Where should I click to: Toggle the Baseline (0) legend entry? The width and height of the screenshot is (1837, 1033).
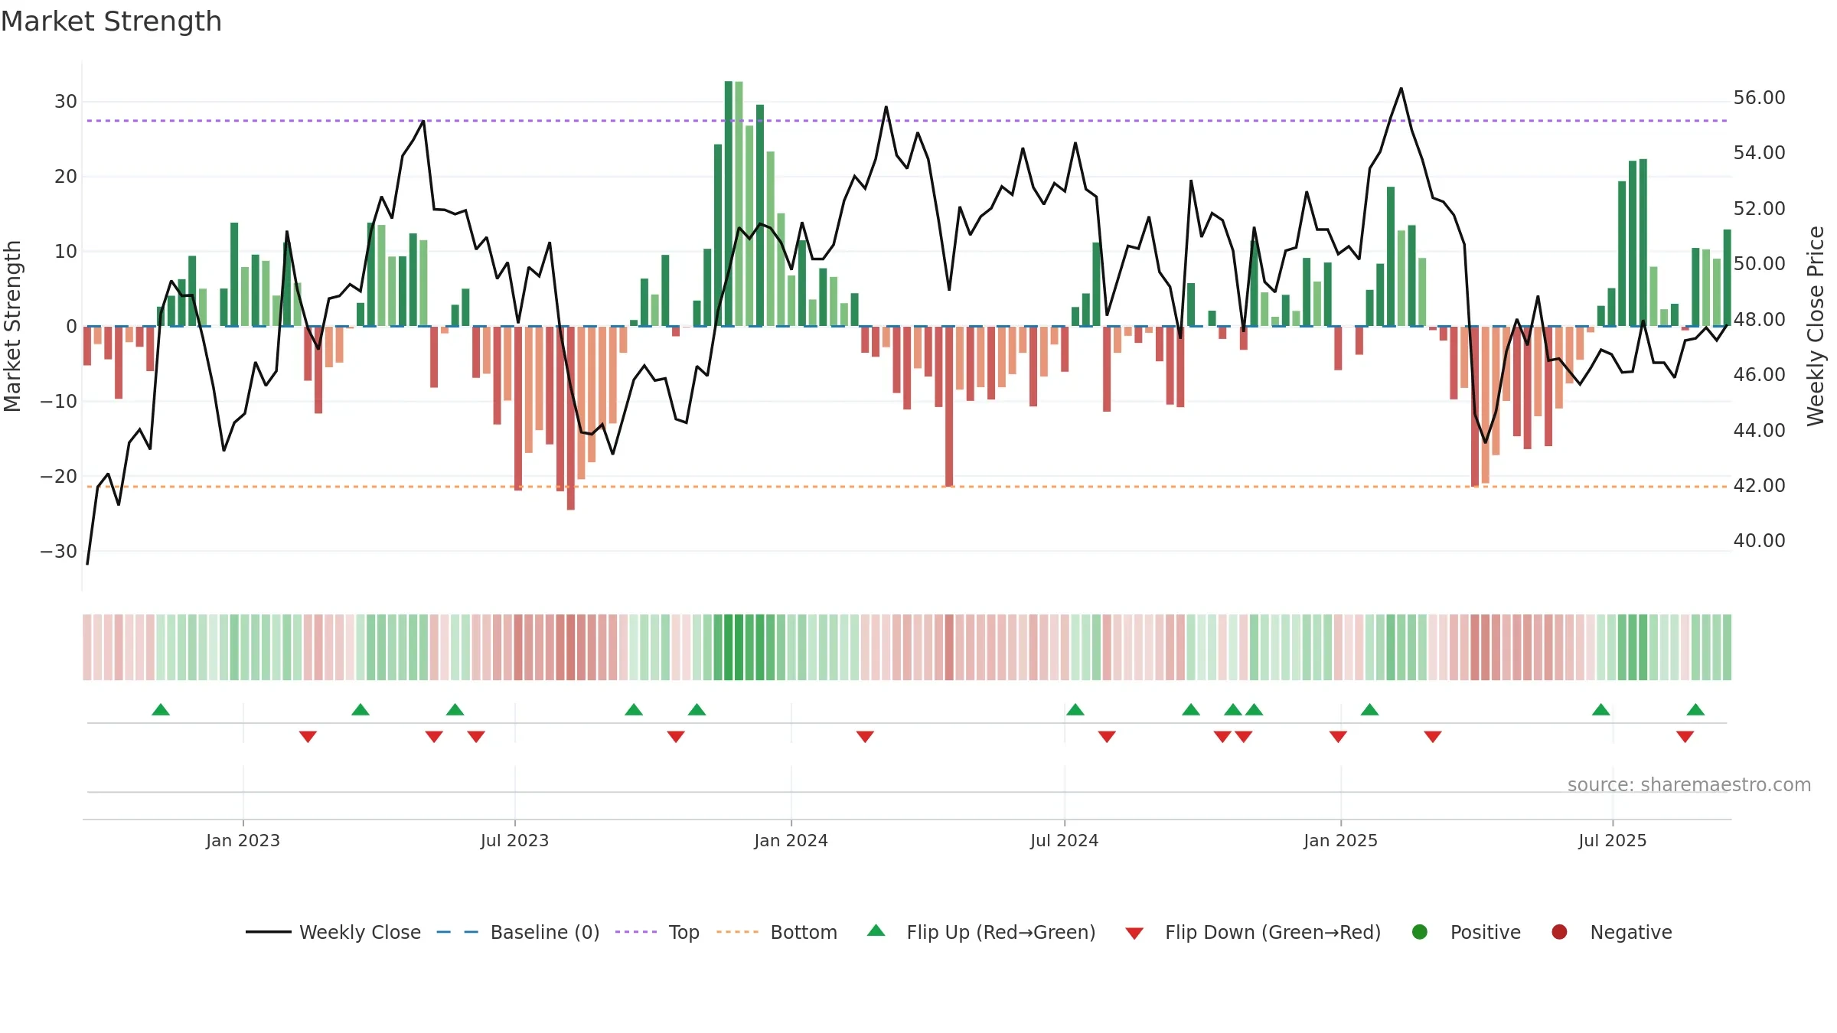[x=518, y=932]
